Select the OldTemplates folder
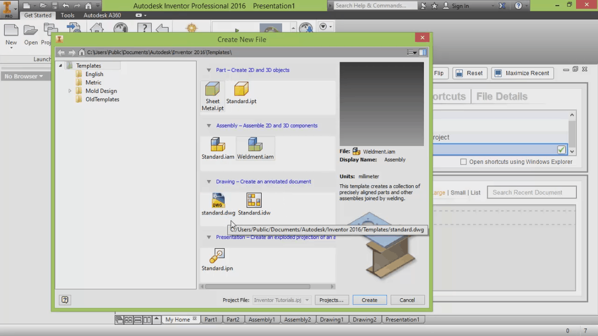This screenshot has width=598, height=336. point(102,99)
